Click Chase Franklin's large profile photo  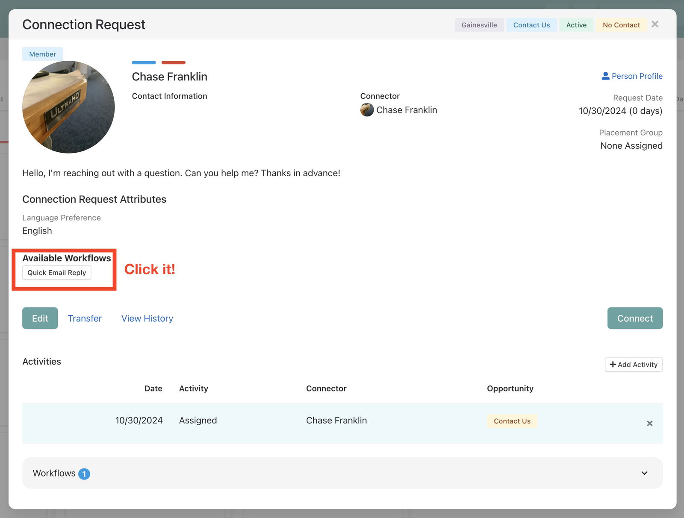pos(68,107)
